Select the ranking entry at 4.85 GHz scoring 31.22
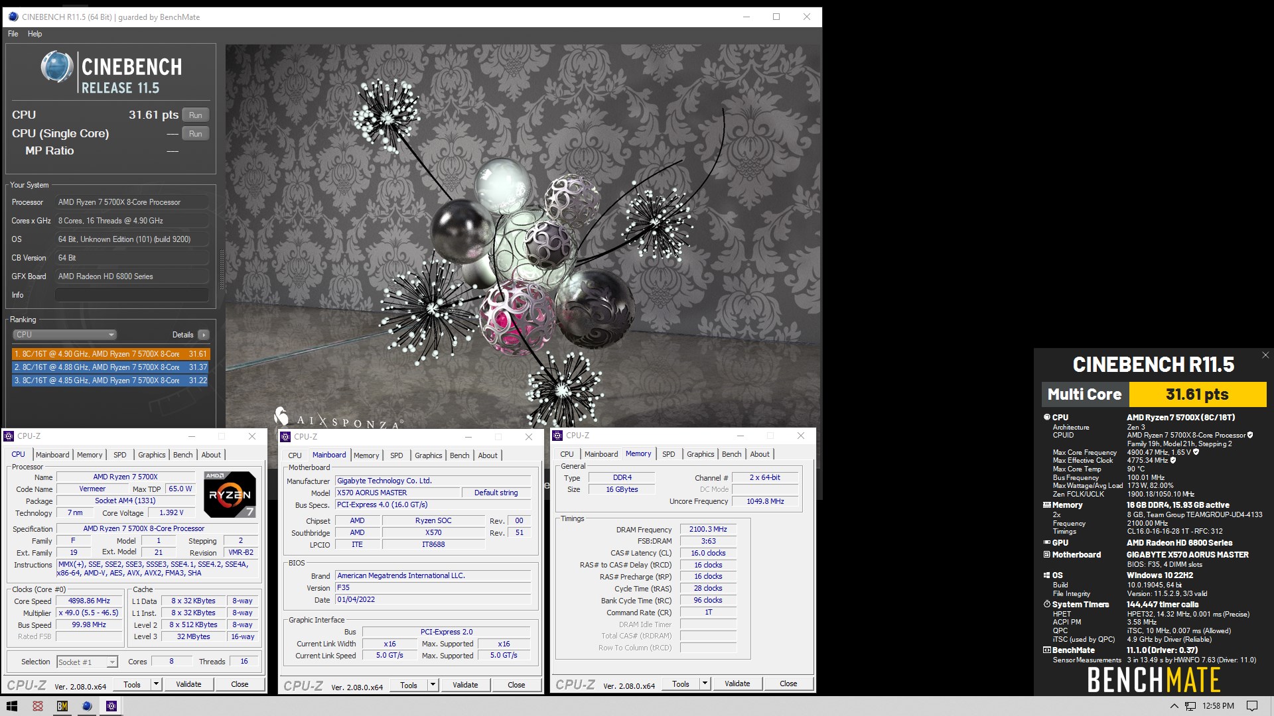The height and width of the screenshot is (716, 1274). pos(111,381)
